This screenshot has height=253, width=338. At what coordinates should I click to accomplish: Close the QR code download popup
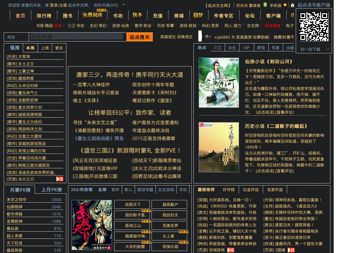tap(328, 49)
